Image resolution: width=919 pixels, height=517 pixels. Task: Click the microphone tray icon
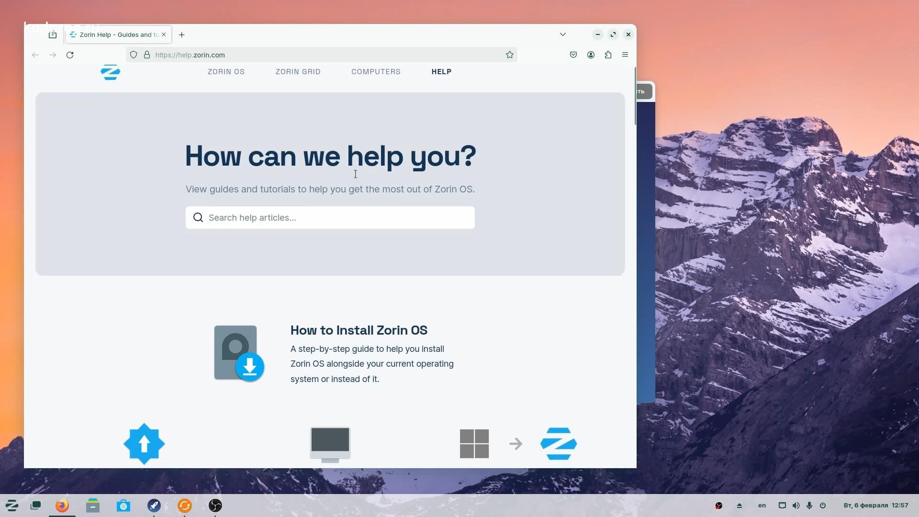click(809, 506)
